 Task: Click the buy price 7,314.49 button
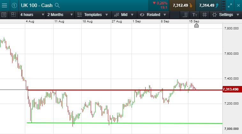(x=208, y=5)
